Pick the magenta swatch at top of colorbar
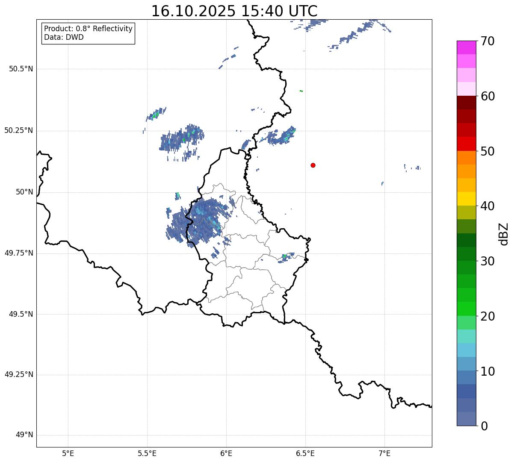Image resolution: width=514 pixels, height=462 pixels. tap(466, 47)
